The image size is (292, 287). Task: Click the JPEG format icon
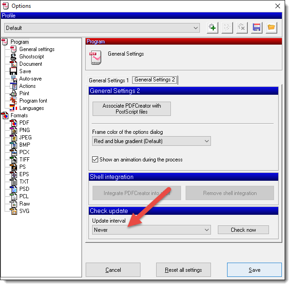click(13, 138)
